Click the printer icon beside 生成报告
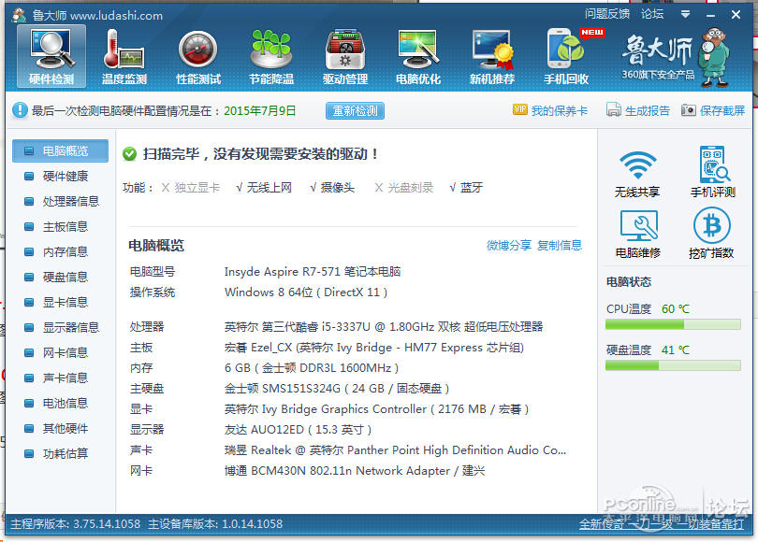Image resolution: width=758 pixels, height=542 pixels. 614,110
